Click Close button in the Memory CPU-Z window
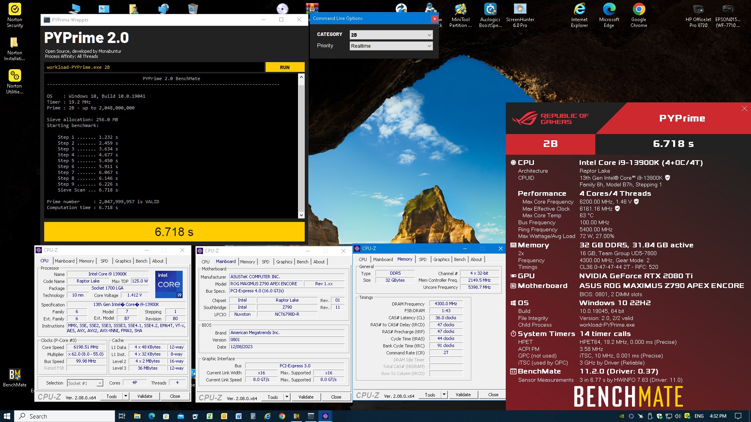Viewport: 751px width, 422px height. pos(493,395)
